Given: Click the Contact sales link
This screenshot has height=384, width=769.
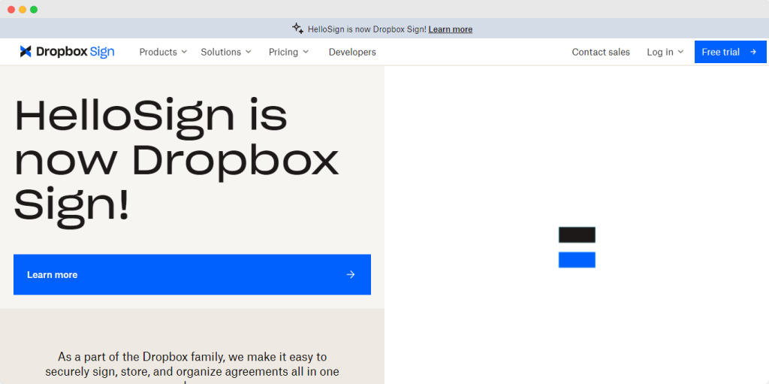Looking at the screenshot, I should coord(601,52).
